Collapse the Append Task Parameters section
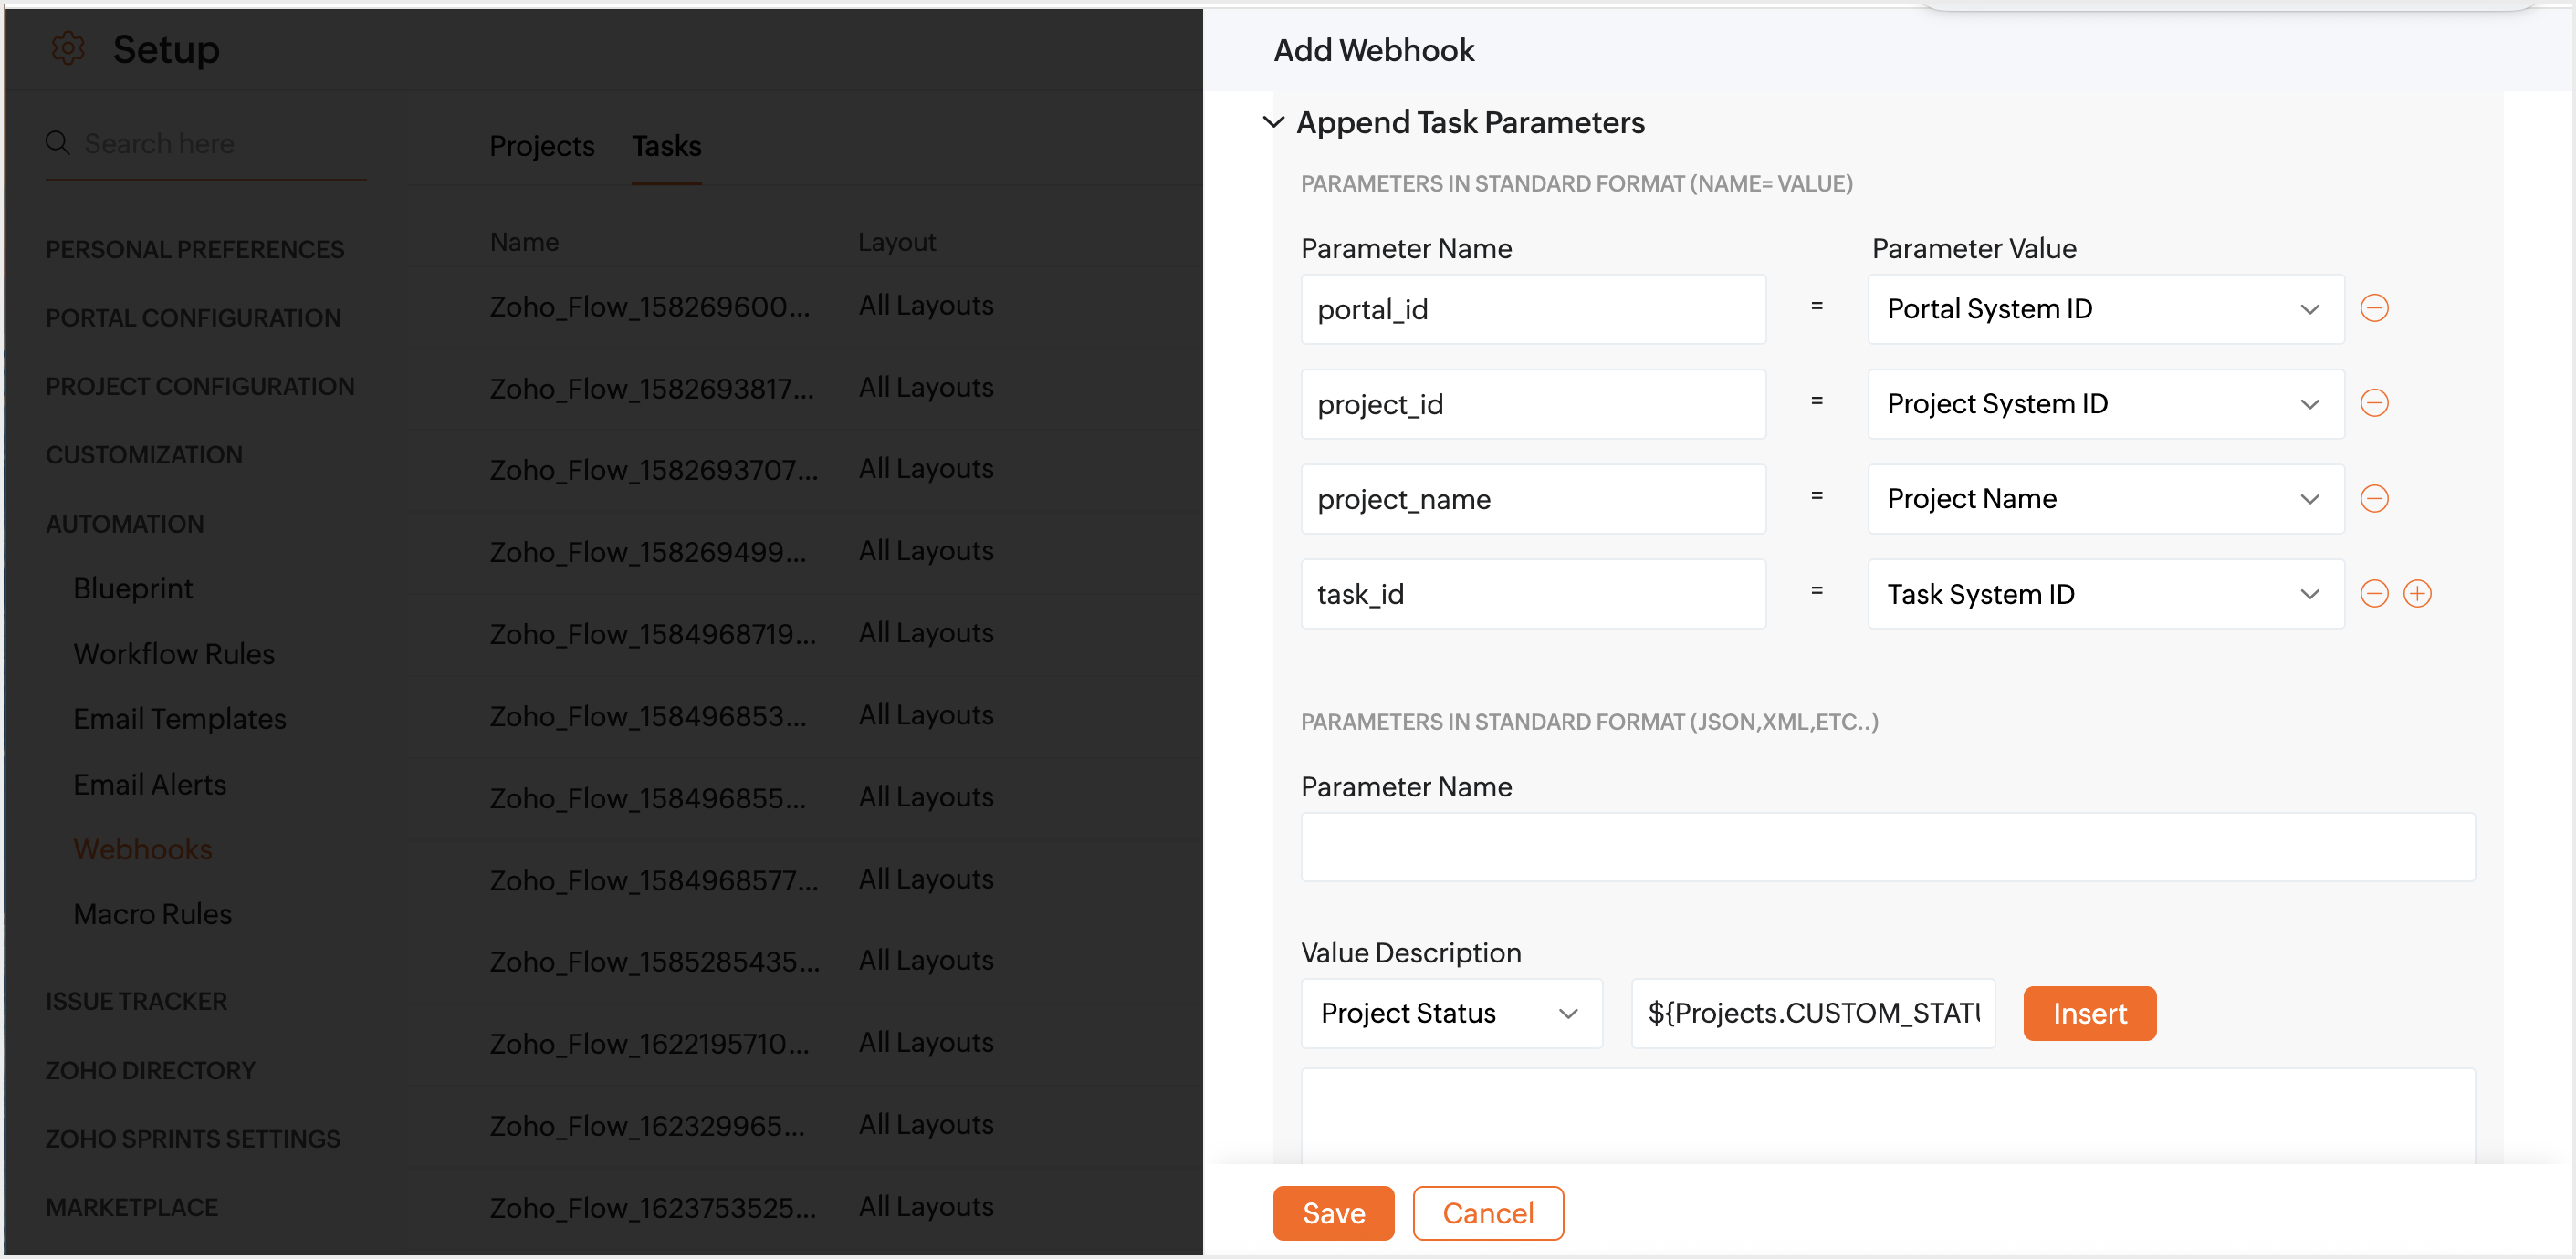Viewport: 2576px width, 1259px height. coord(1273,122)
